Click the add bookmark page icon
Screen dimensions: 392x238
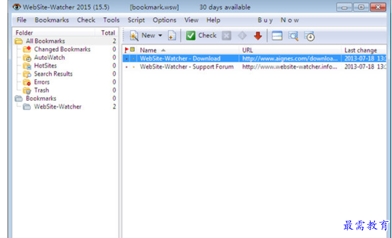[172, 36]
